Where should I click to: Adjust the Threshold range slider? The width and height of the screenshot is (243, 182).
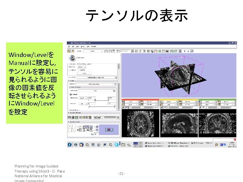pyautogui.click(x=102, y=106)
